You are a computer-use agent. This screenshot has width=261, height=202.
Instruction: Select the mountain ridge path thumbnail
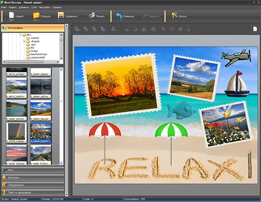coord(41,155)
